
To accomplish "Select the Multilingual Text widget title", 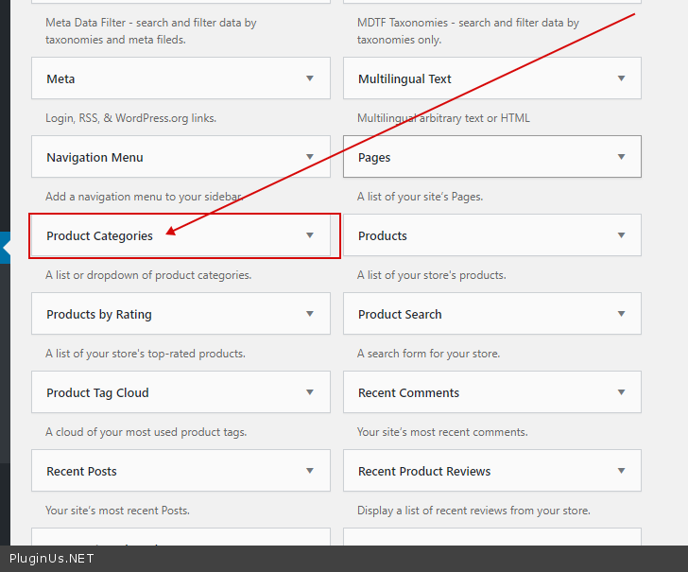I will click(404, 79).
